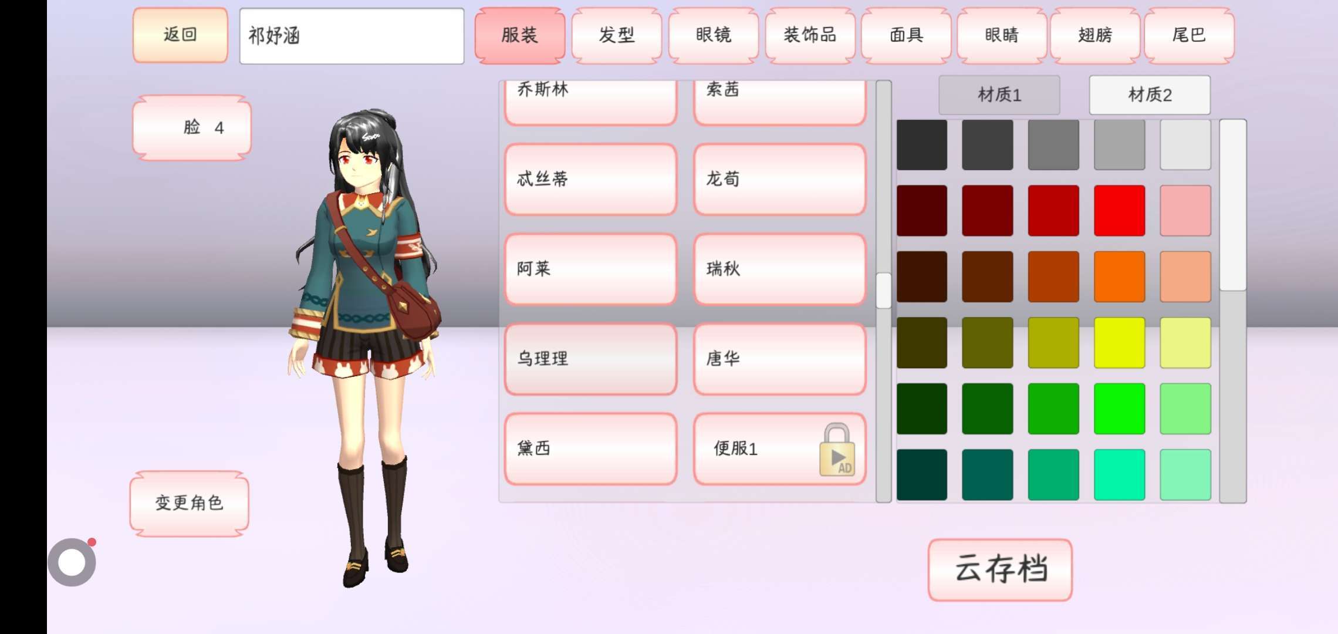The image size is (1338, 634).
Task: Switch to the 材质2 material tab
Action: point(1150,95)
